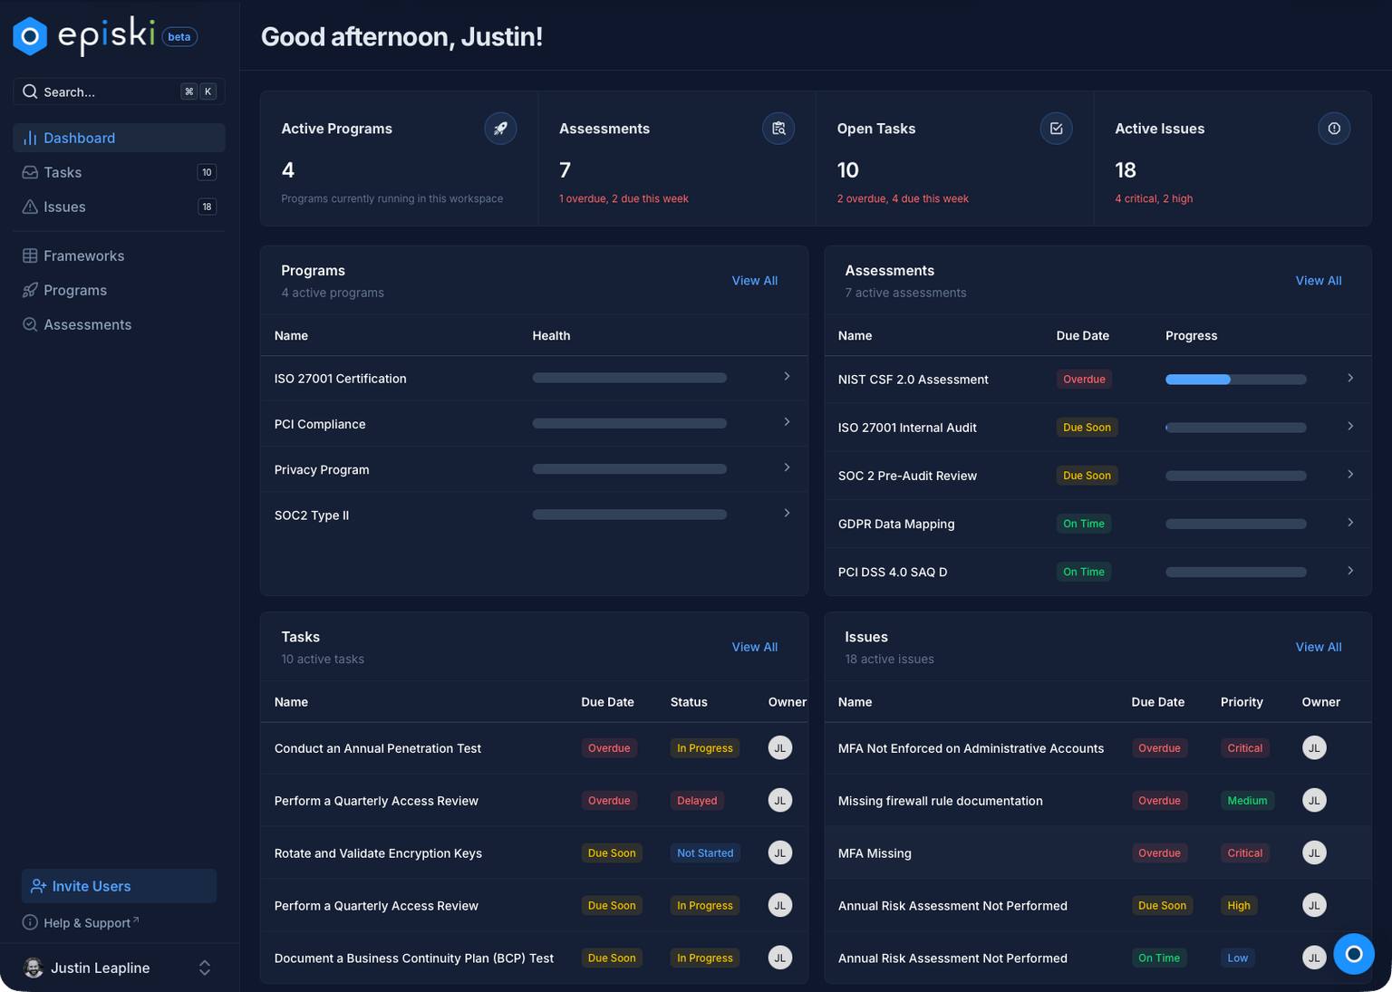
Task: Open Tasks from the sidebar menu
Action: click(x=63, y=172)
